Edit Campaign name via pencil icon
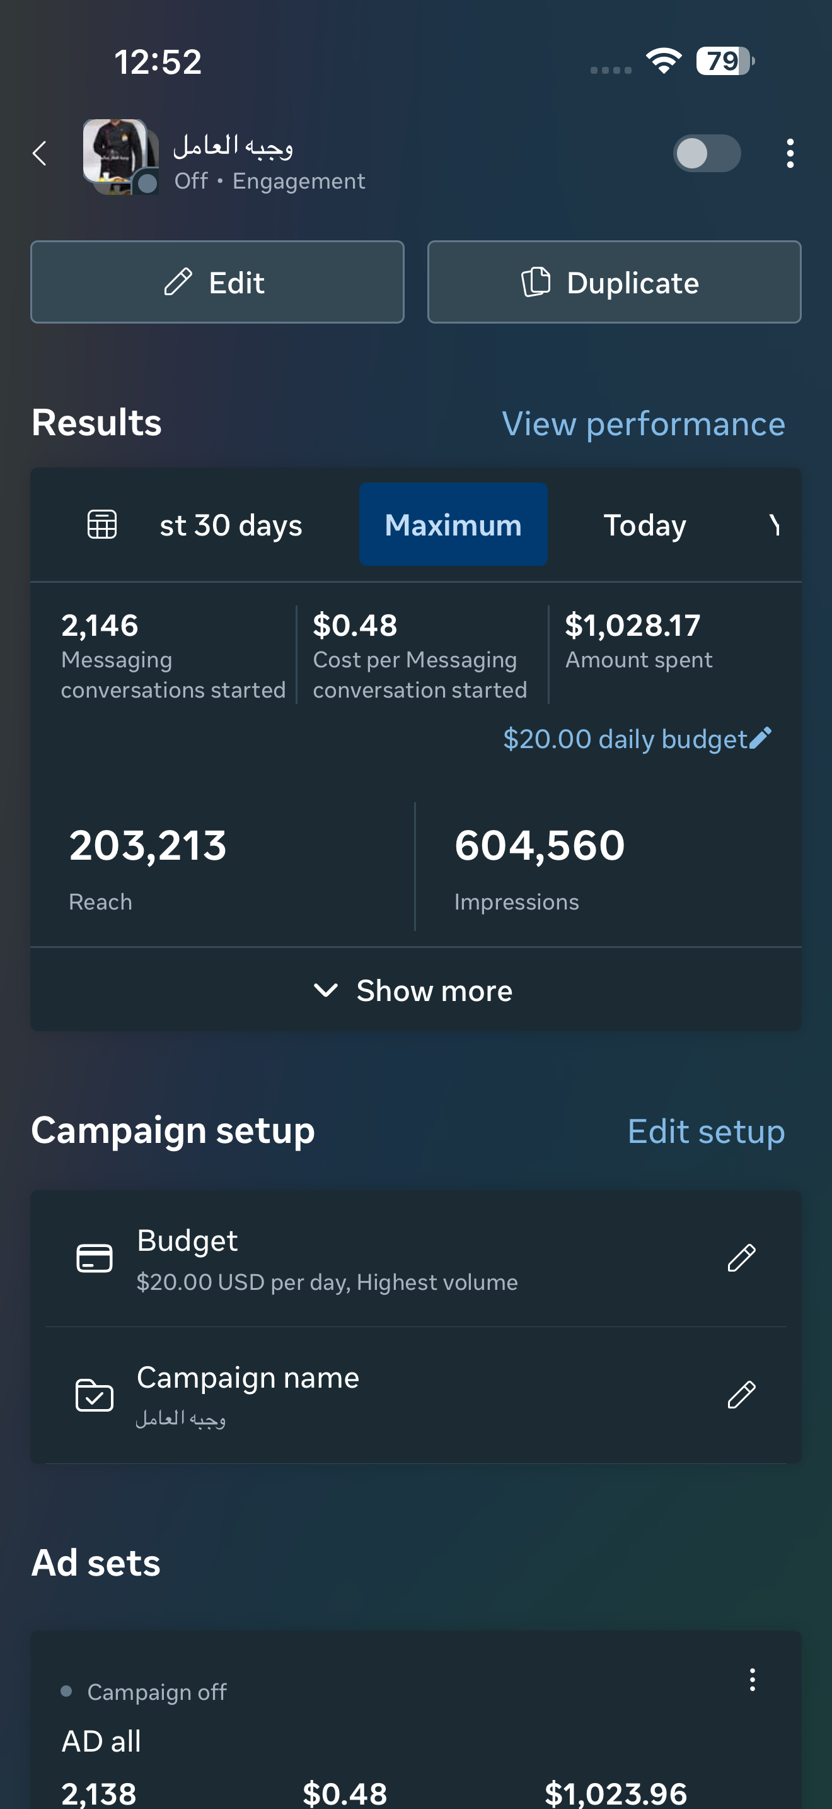Viewport: 832px width, 1809px height. click(741, 1395)
